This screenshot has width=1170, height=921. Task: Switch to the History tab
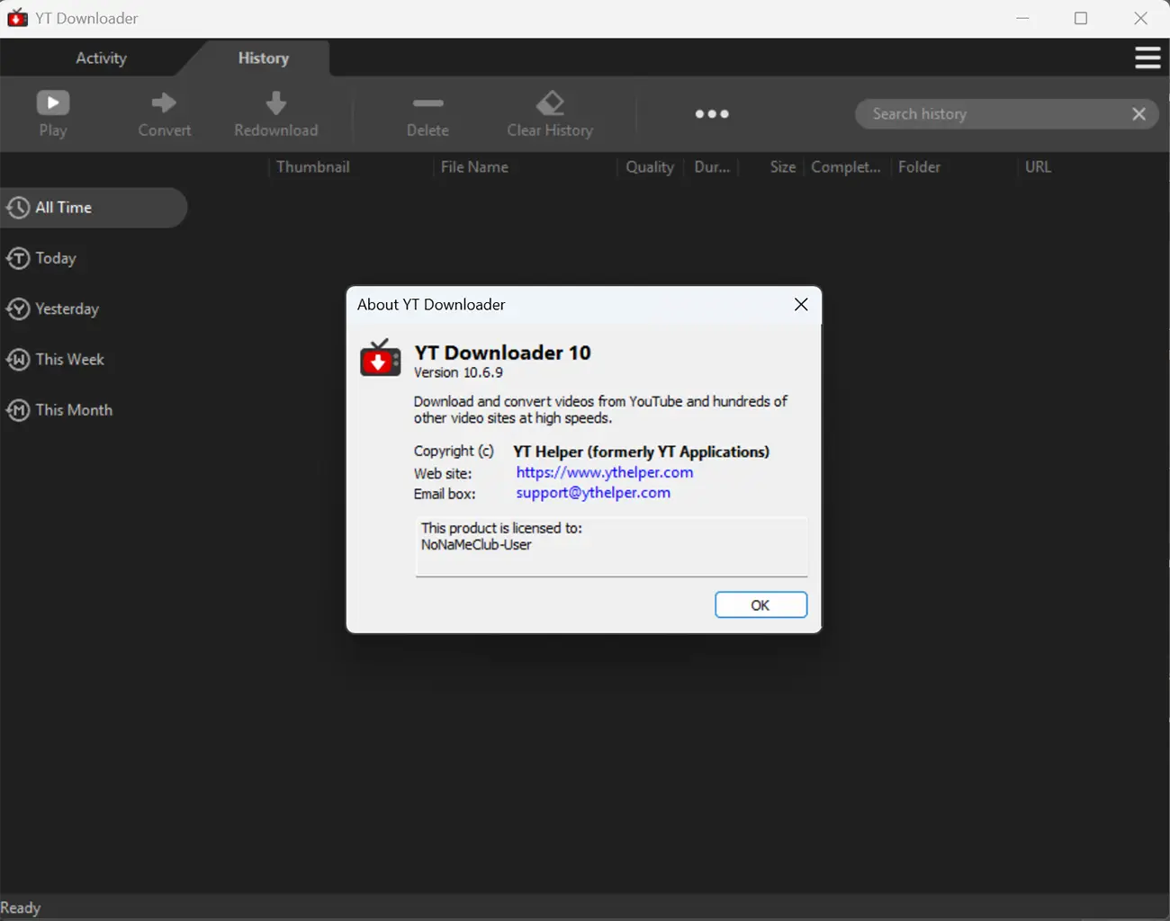coord(263,58)
